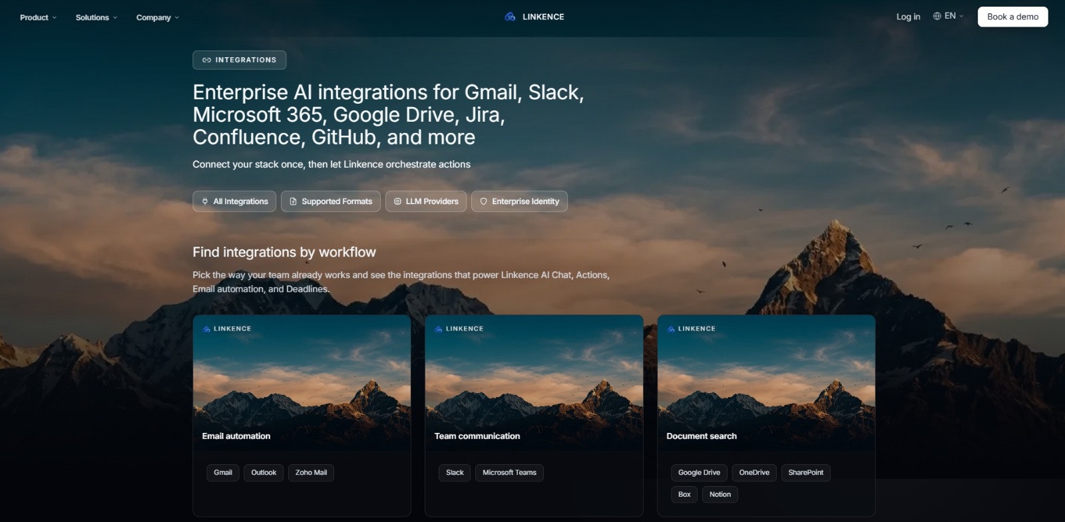
Task: Expand the Solutions menu
Action: 97,17
